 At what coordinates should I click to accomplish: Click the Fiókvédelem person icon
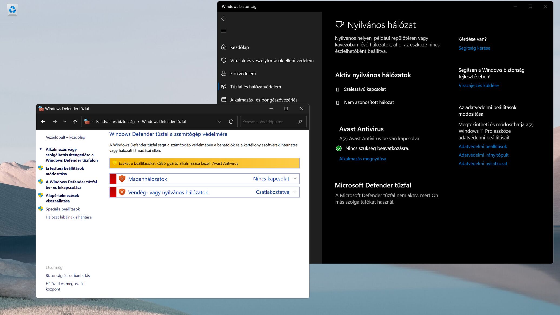pyautogui.click(x=224, y=73)
